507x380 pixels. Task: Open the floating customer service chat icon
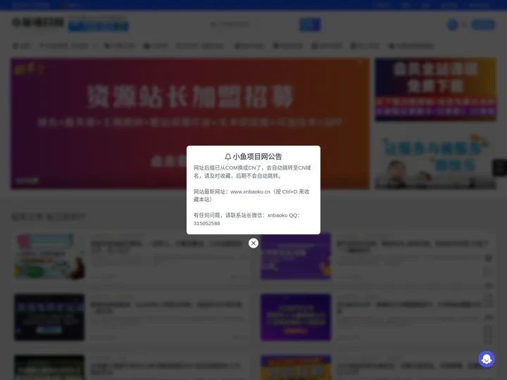pyautogui.click(x=487, y=359)
